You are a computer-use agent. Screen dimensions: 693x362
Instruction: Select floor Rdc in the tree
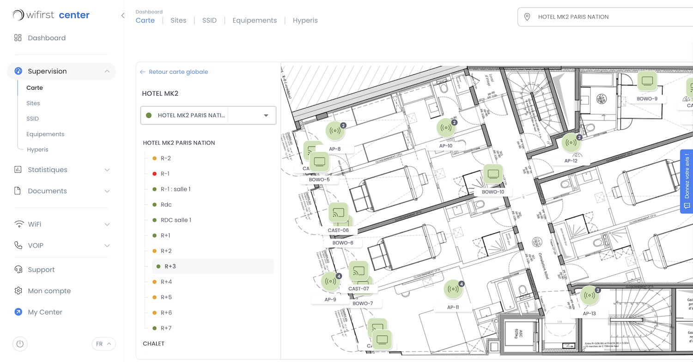166,205
